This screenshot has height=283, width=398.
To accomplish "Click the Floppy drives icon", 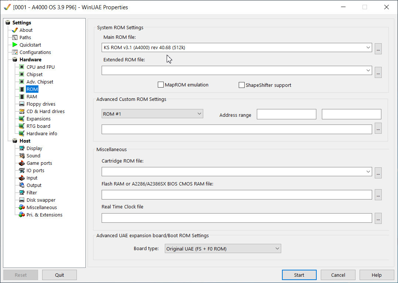I will click(x=22, y=104).
